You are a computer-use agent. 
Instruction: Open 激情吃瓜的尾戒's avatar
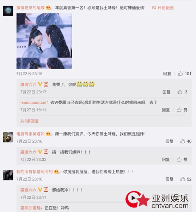pos(8,11)
